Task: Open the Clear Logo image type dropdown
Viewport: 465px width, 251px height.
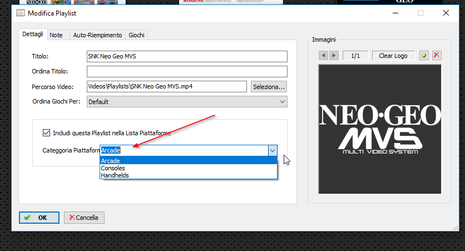Action: 393,56
